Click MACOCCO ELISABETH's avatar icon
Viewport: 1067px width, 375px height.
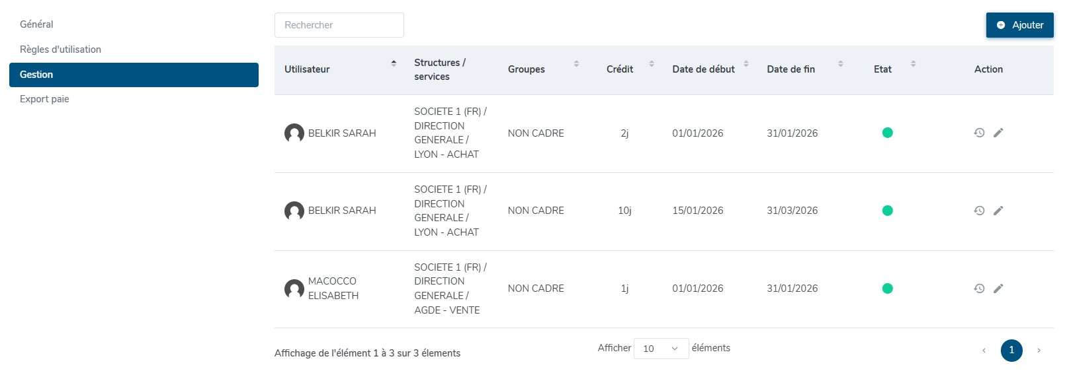click(x=294, y=289)
